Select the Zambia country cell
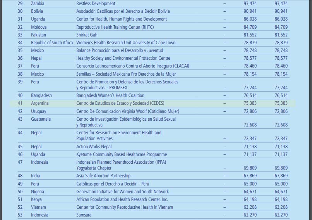Screen dimensions: 312x220 click(x=38, y=3)
